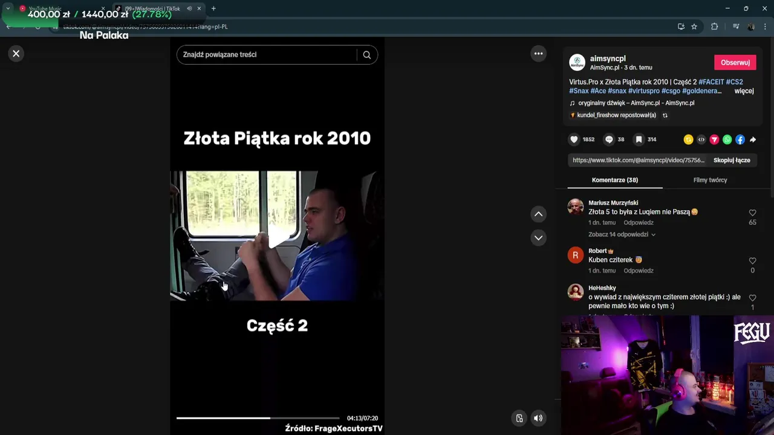Screen dimensions: 774x435
Task: Open #virtuspro hashtag link
Action: click(x=644, y=91)
